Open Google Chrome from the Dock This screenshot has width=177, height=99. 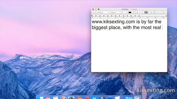(79, 98)
